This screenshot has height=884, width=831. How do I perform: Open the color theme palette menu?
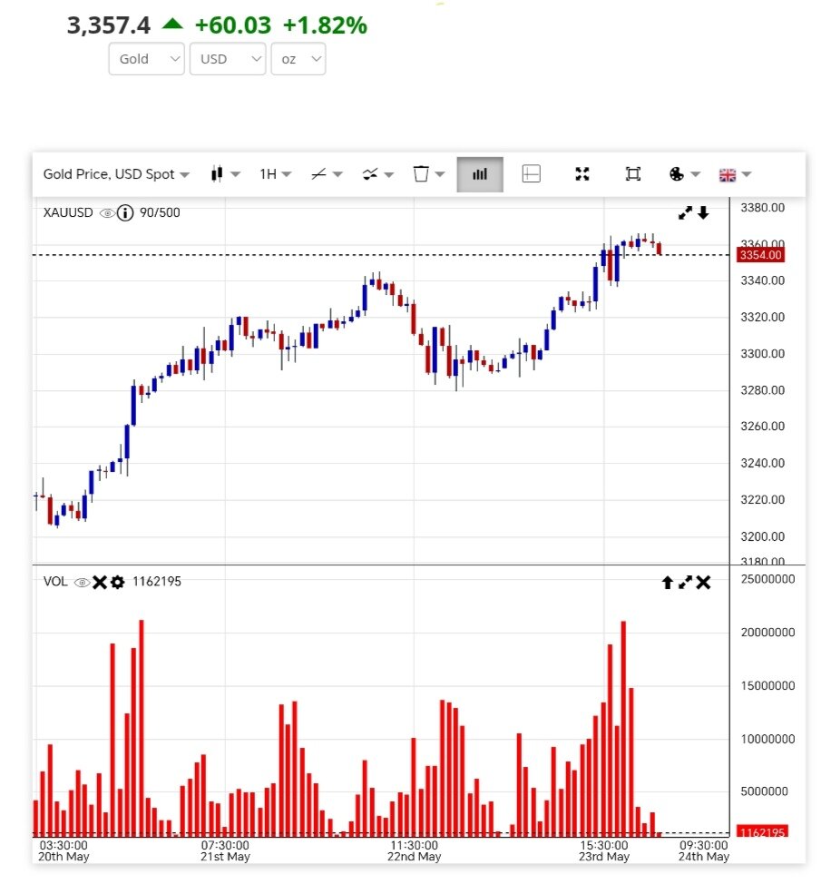click(x=684, y=174)
